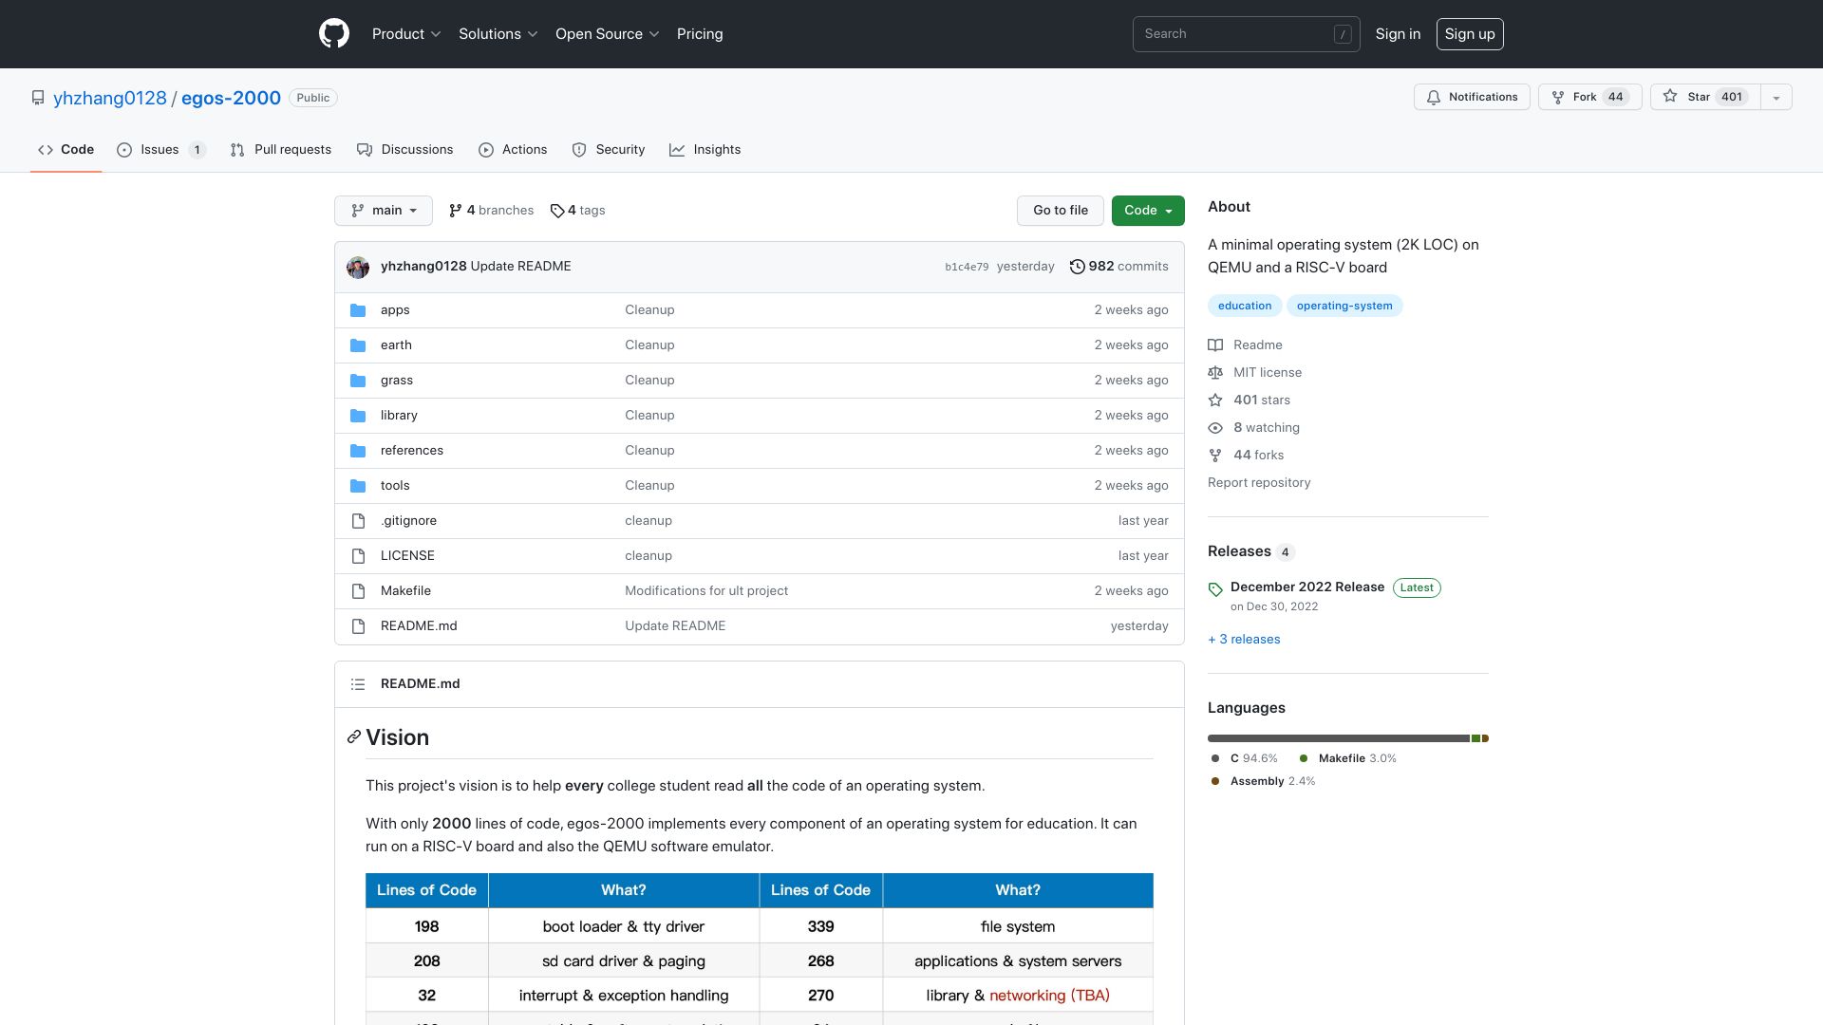Select the watching eye icon
Image resolution: width=1823 pixels, height=1025 pixels.
(x=1215, y=428)
